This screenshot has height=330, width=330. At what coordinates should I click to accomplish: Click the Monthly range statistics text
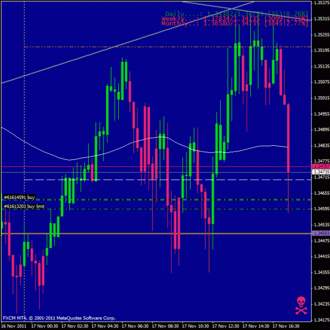point(234,23)
